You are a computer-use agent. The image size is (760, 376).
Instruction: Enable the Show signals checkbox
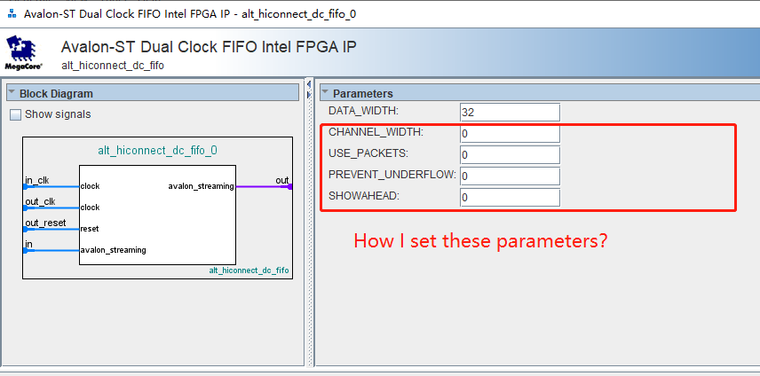[16, 114]
